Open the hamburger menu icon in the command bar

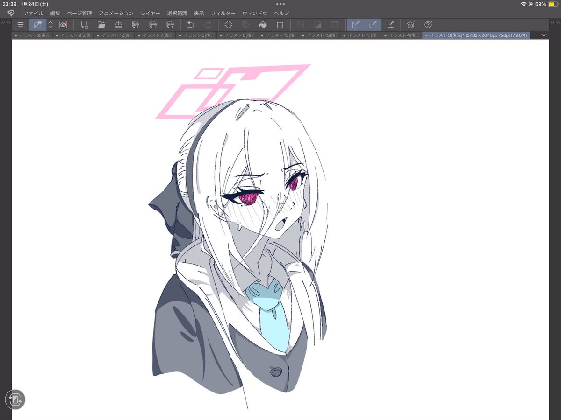tap(21, 25)
